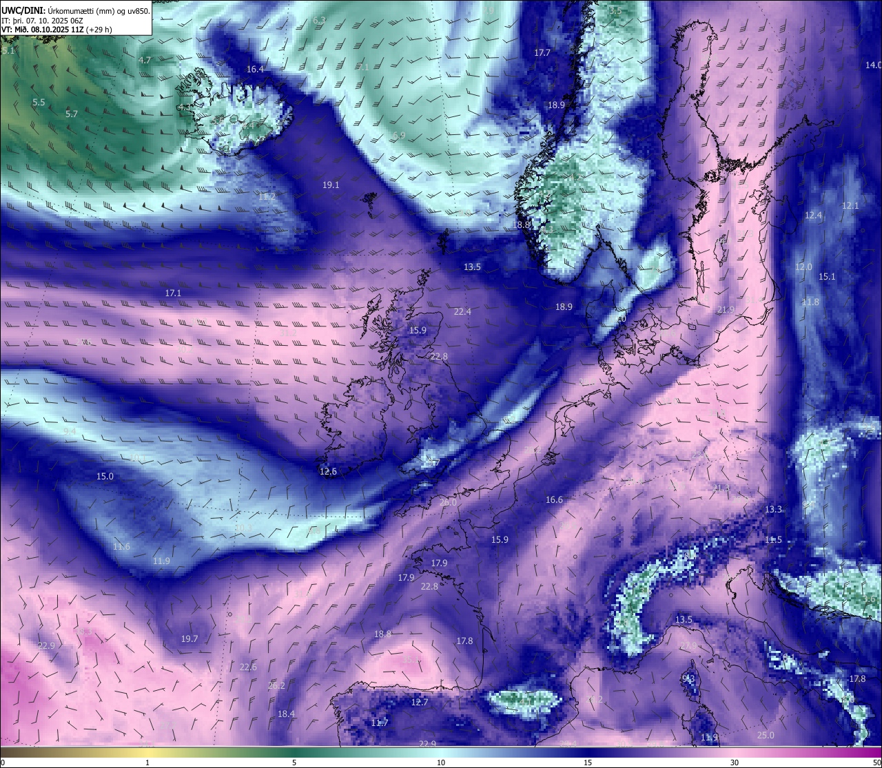This screenshot has width=882, height=768.
Task: Click the 17.7 value off northern Norway
Action: coord(542,53)
